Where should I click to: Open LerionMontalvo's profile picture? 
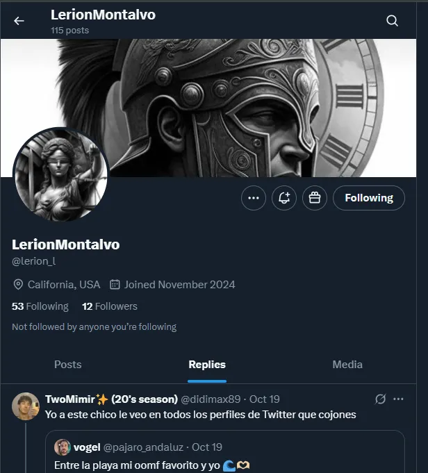click(x=61, y=174)
